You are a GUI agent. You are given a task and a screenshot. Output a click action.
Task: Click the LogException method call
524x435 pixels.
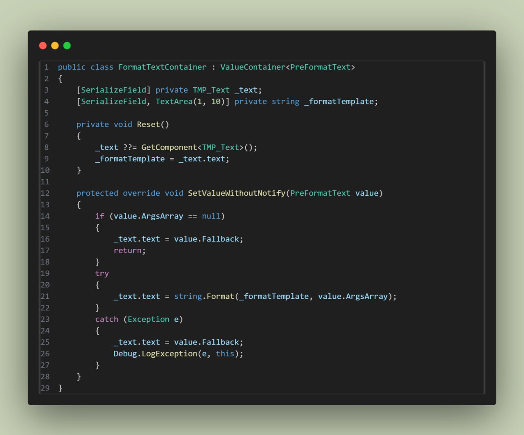[x=169, y=354]
